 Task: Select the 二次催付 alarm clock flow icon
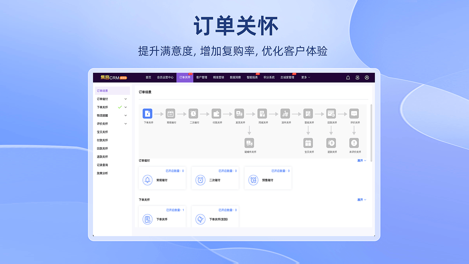193,113
